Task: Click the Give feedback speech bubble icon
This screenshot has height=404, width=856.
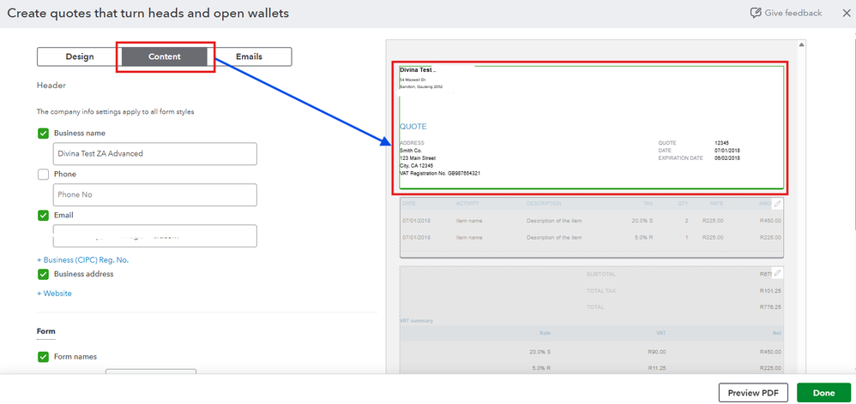Action: (756, 13)
